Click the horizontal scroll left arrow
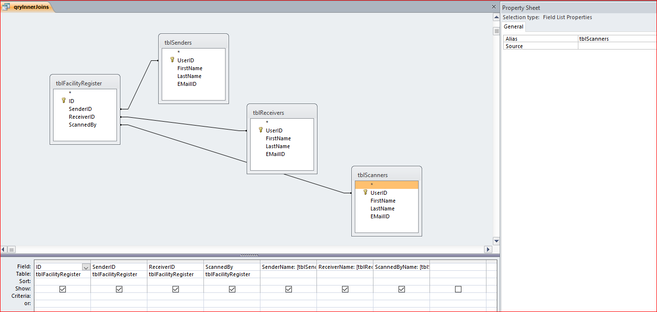This screenshot has height=312, width=657. point(3,249)
